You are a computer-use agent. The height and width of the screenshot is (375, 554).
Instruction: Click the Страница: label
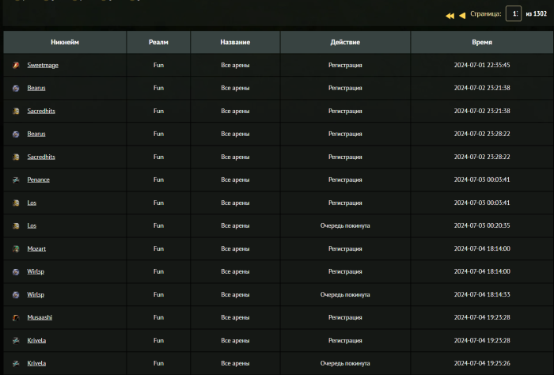[485, 13]
